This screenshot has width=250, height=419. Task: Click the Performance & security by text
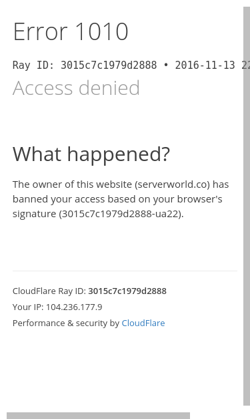[66, 323]
